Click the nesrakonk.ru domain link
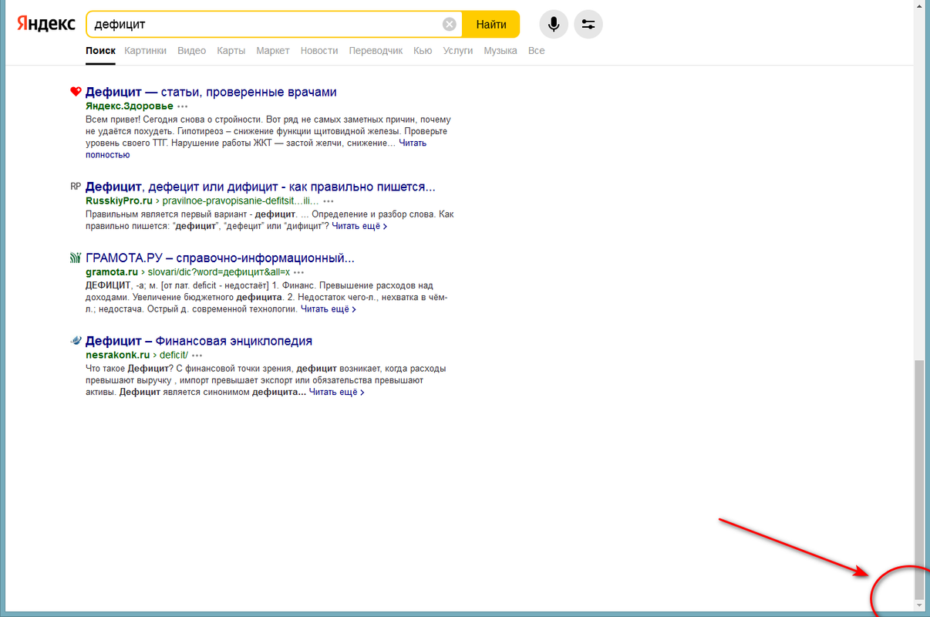This screenshot has height=617, width=930. (x=118, y=356)
